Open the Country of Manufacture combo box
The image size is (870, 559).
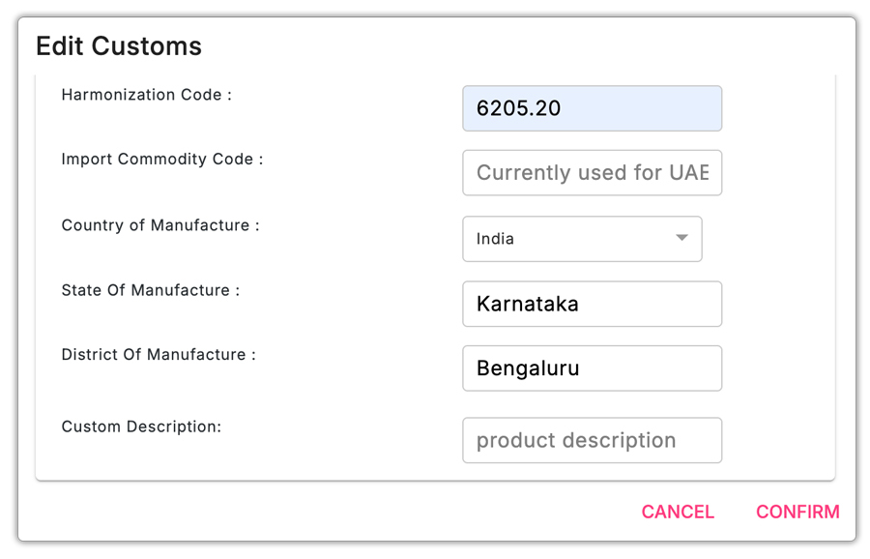582,239
